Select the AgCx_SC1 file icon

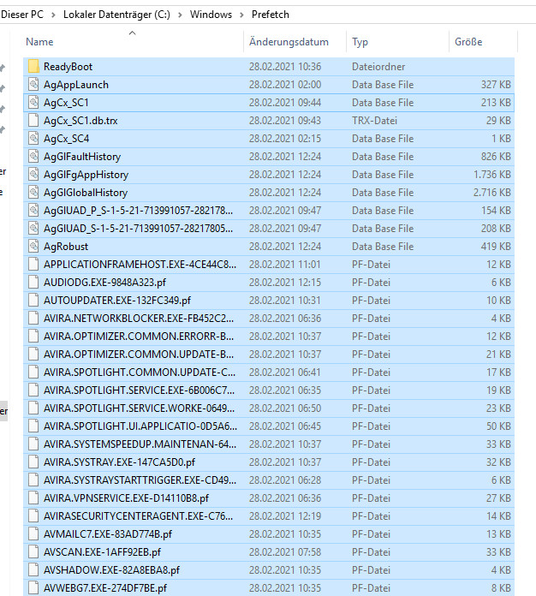coord(33,103)
